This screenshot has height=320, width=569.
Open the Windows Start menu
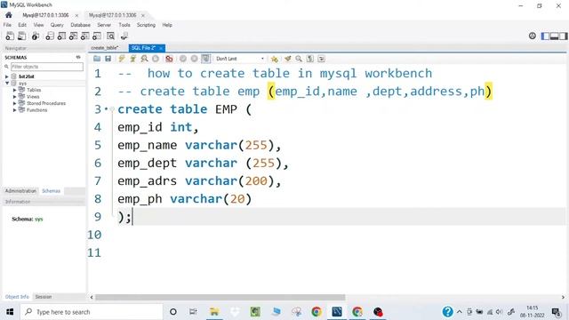pyautogui.click(x=10, y=312)
